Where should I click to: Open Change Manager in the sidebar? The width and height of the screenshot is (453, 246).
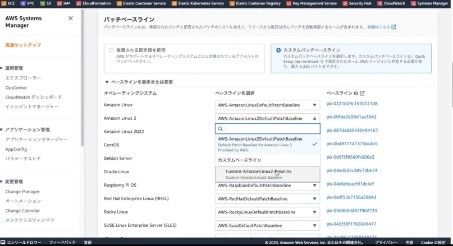click(22, 192)
